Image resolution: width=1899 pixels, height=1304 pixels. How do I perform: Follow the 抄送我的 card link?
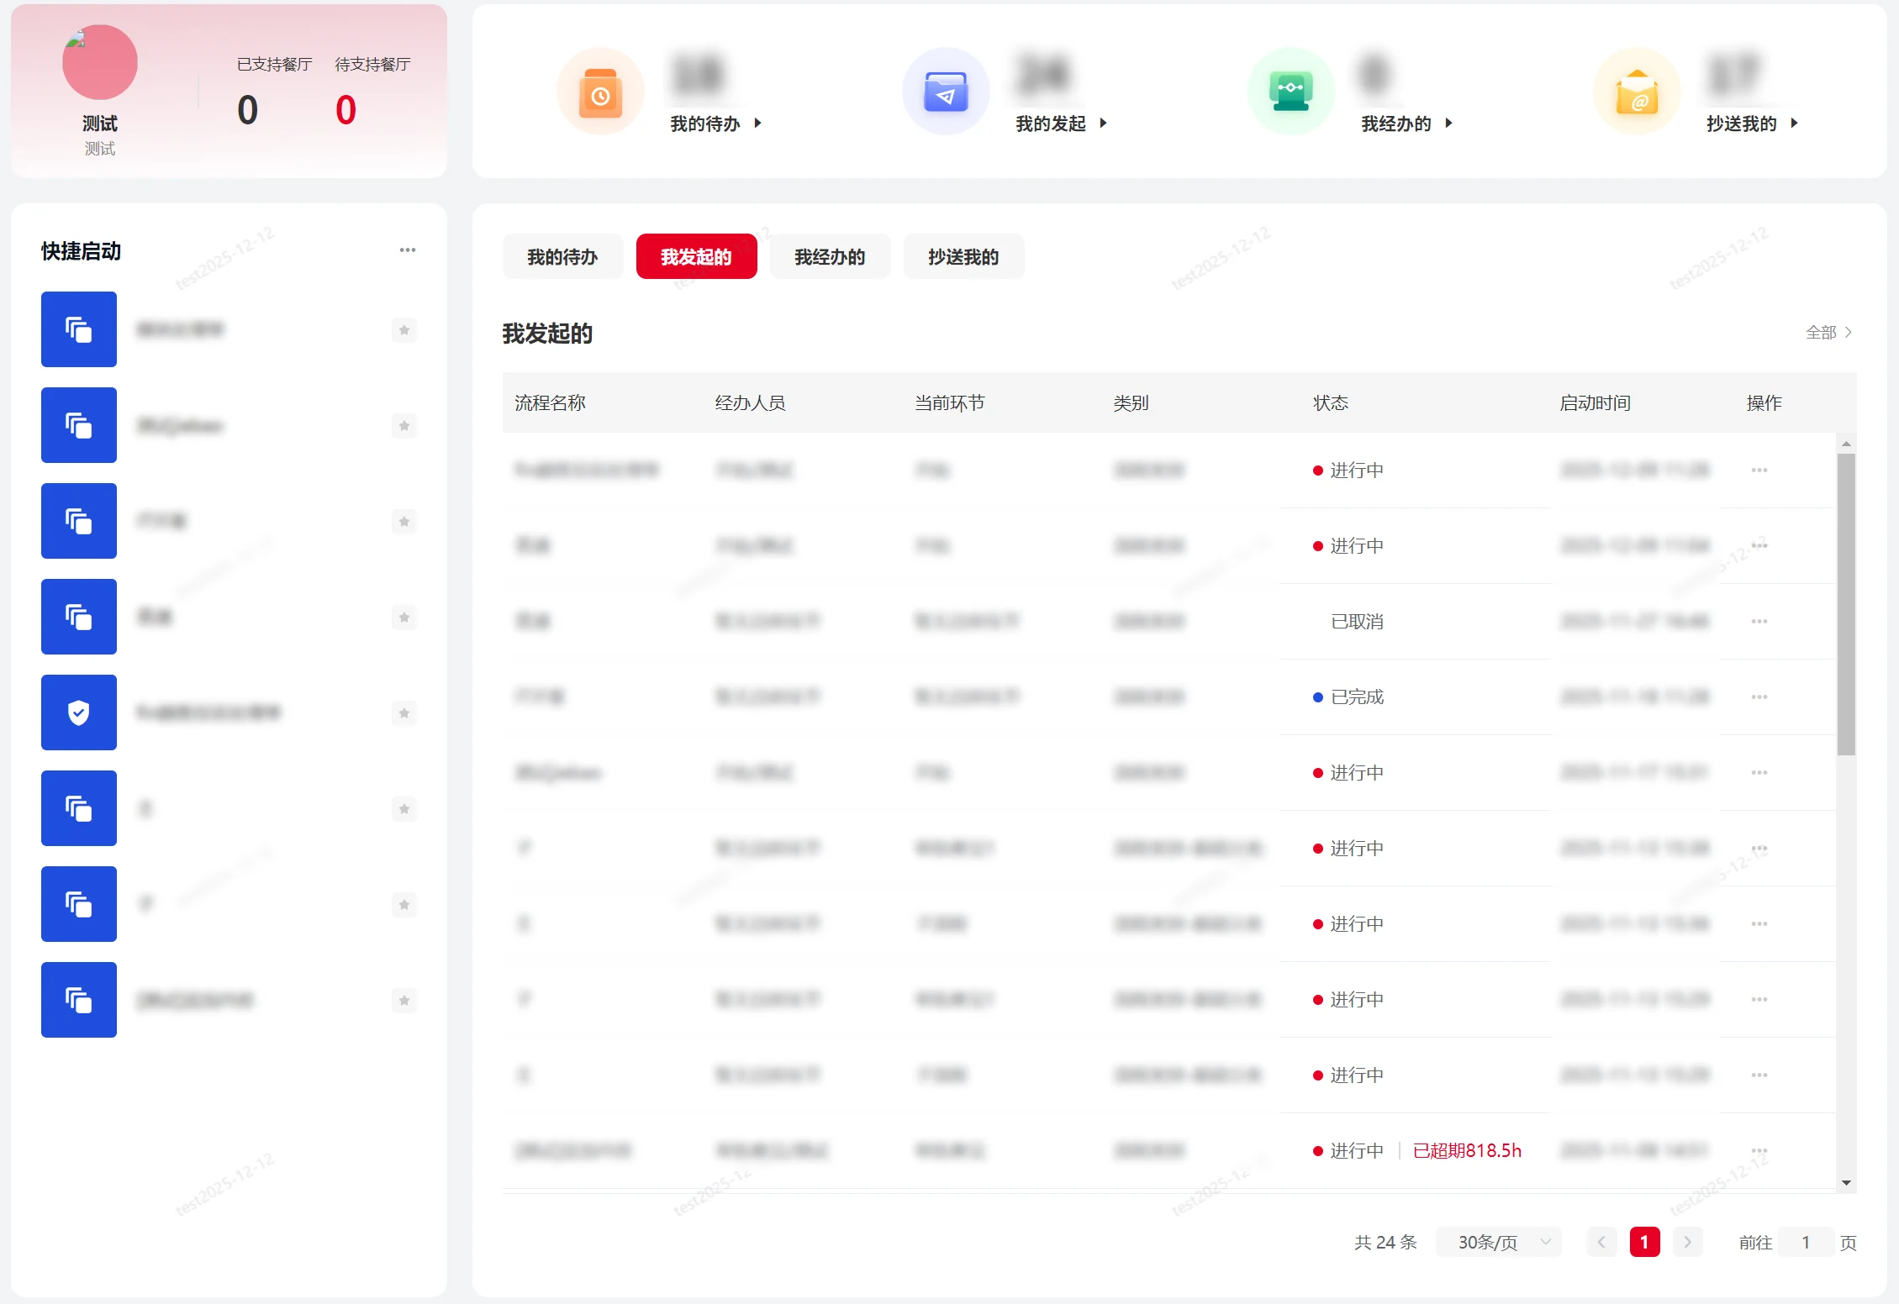click(x=1752, y=124)
